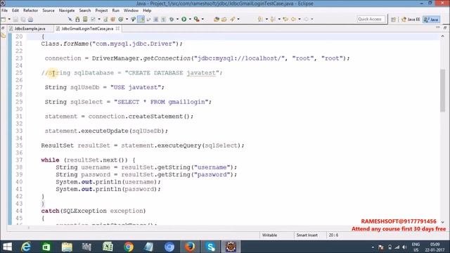Expand the Debug dropdown arrow

(x=177, y=19)
